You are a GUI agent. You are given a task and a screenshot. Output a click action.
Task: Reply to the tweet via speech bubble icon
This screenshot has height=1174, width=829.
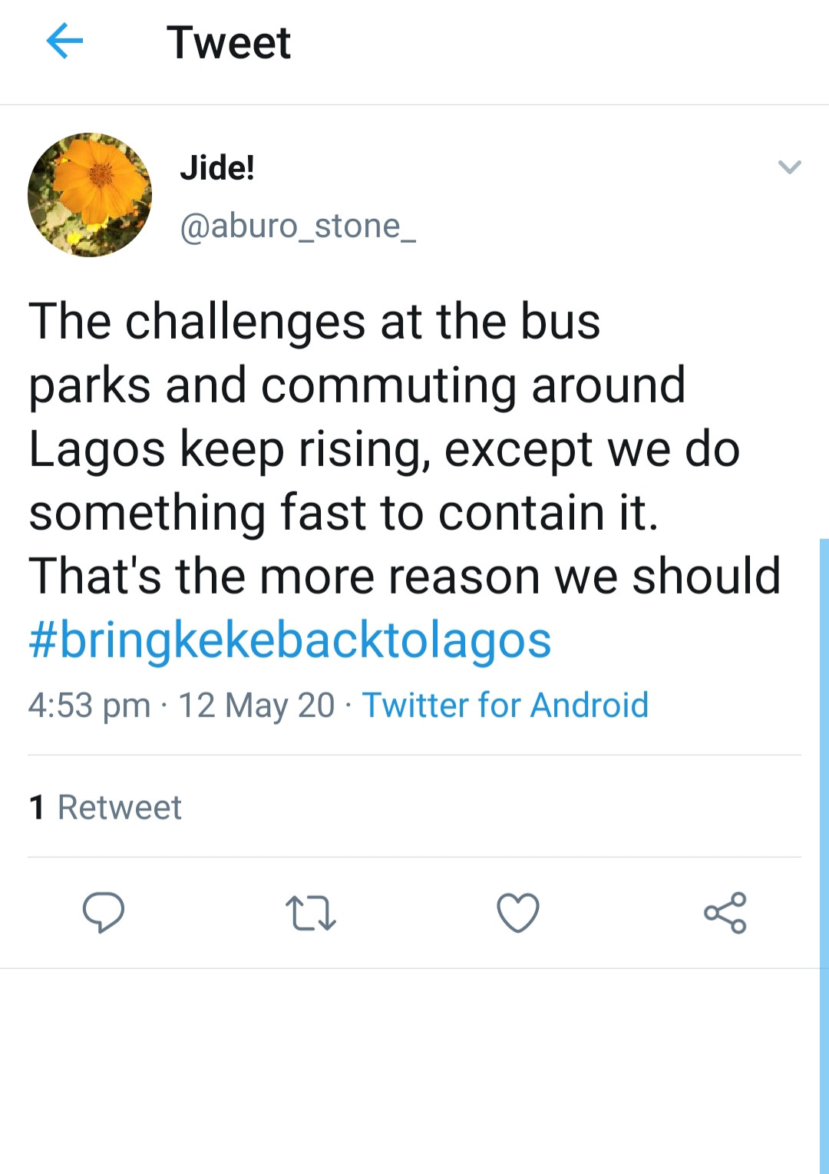click(104, 912)
